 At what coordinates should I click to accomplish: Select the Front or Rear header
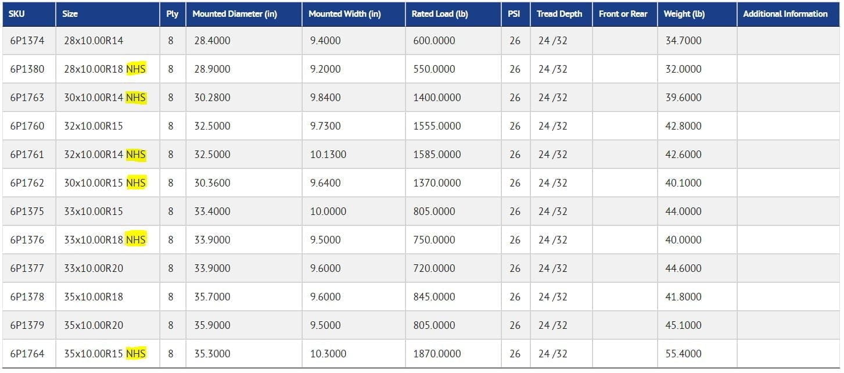pos(623,14)
